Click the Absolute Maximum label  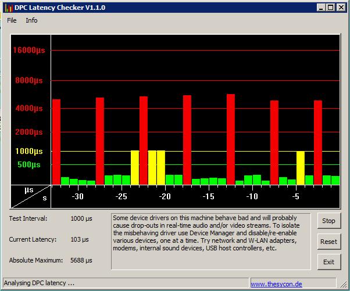click(36, 260)
